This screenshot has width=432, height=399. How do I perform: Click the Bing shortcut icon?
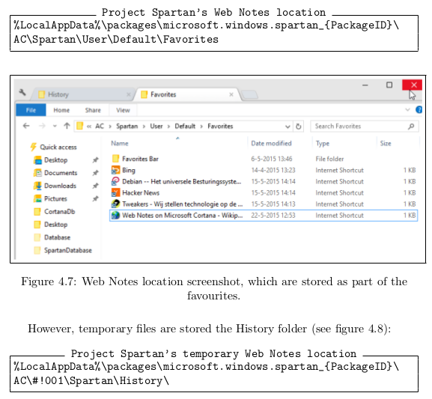[115, 170]
